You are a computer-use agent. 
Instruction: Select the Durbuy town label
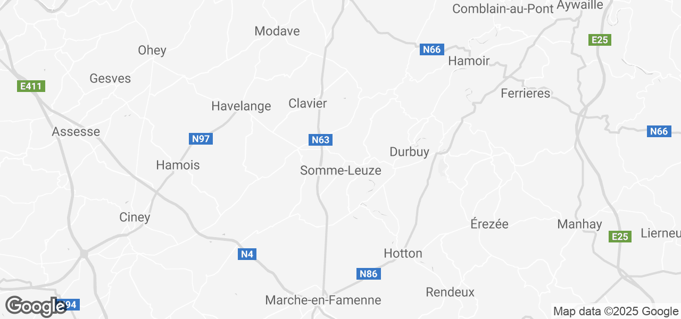(x=409, y=152)
